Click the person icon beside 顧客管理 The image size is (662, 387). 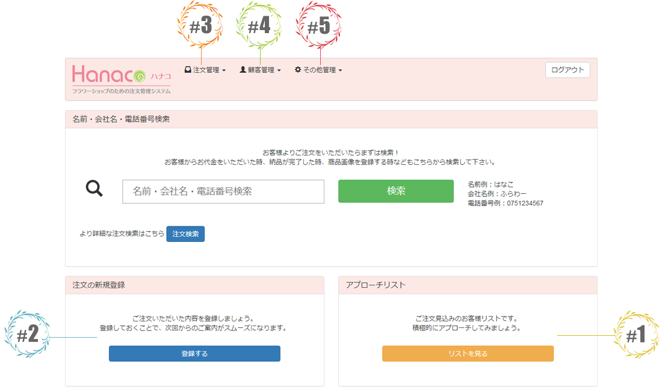point(243,70)
